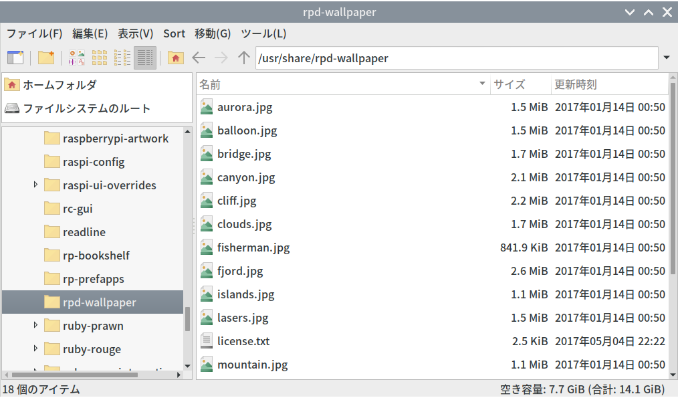Expand the ruby-rouge folder node
Image resolution: width=678 pixels, height=398 pixels.
click(x=36, y=349)
